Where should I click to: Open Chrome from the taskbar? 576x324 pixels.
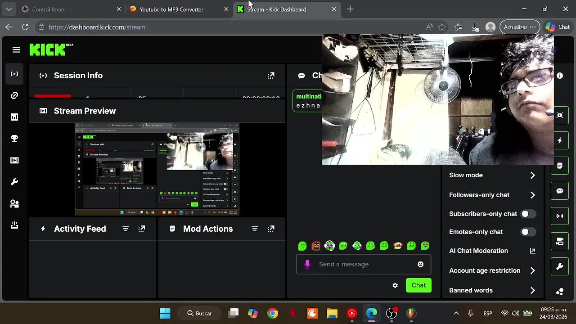(x=273, y=313)
